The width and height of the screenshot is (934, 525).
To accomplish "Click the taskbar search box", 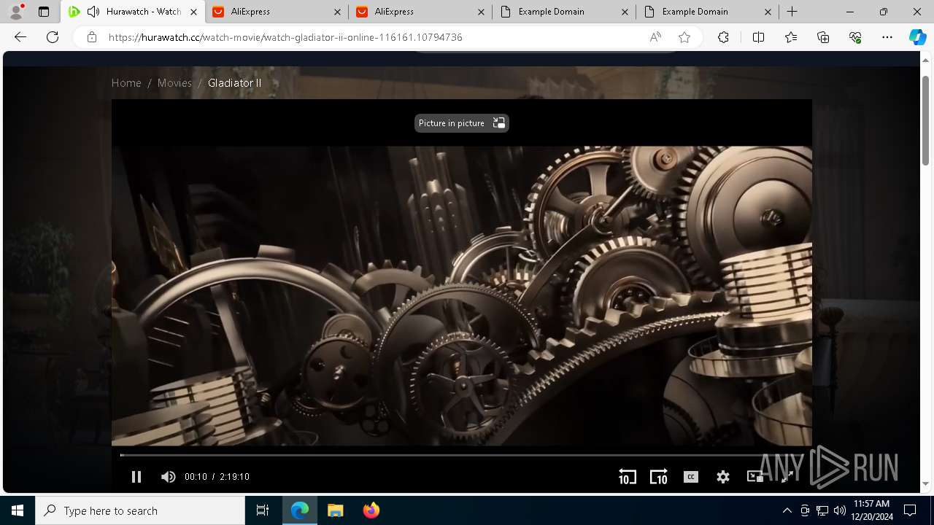I will [x=140, y=510].
